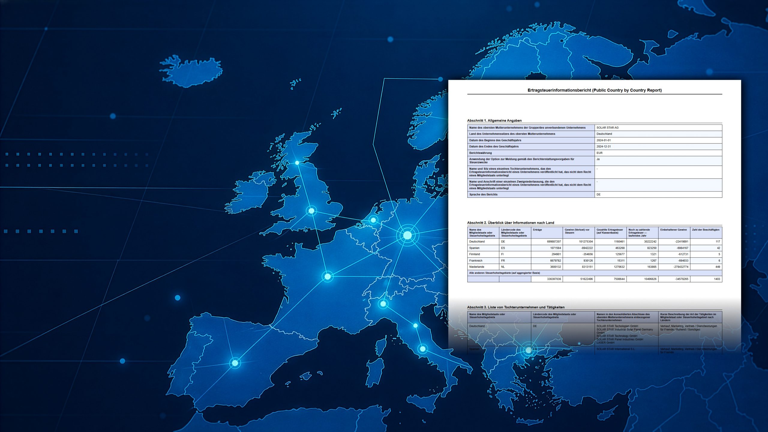Viewport: 768px width, 432px height.
Task: Click the SOLAR STAR AG company name cell
Action: (607, 127)
